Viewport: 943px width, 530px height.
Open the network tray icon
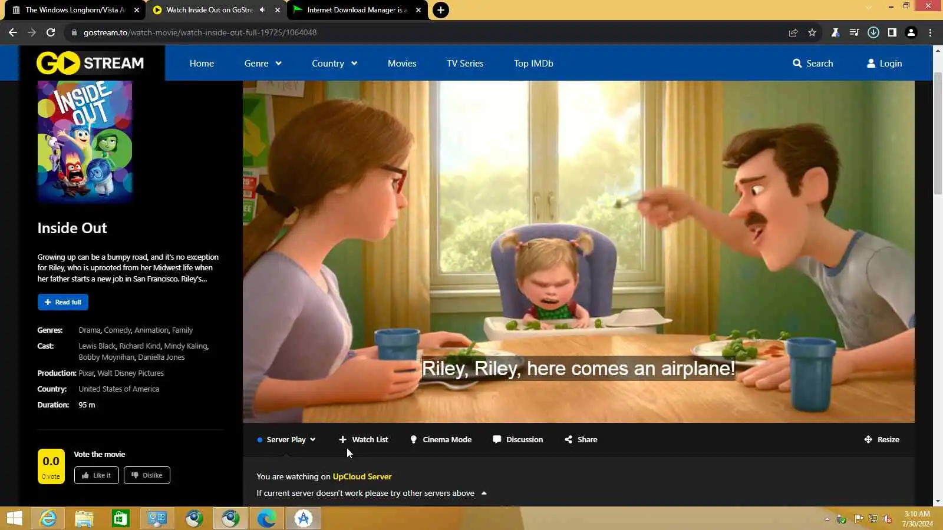(873, 519)
